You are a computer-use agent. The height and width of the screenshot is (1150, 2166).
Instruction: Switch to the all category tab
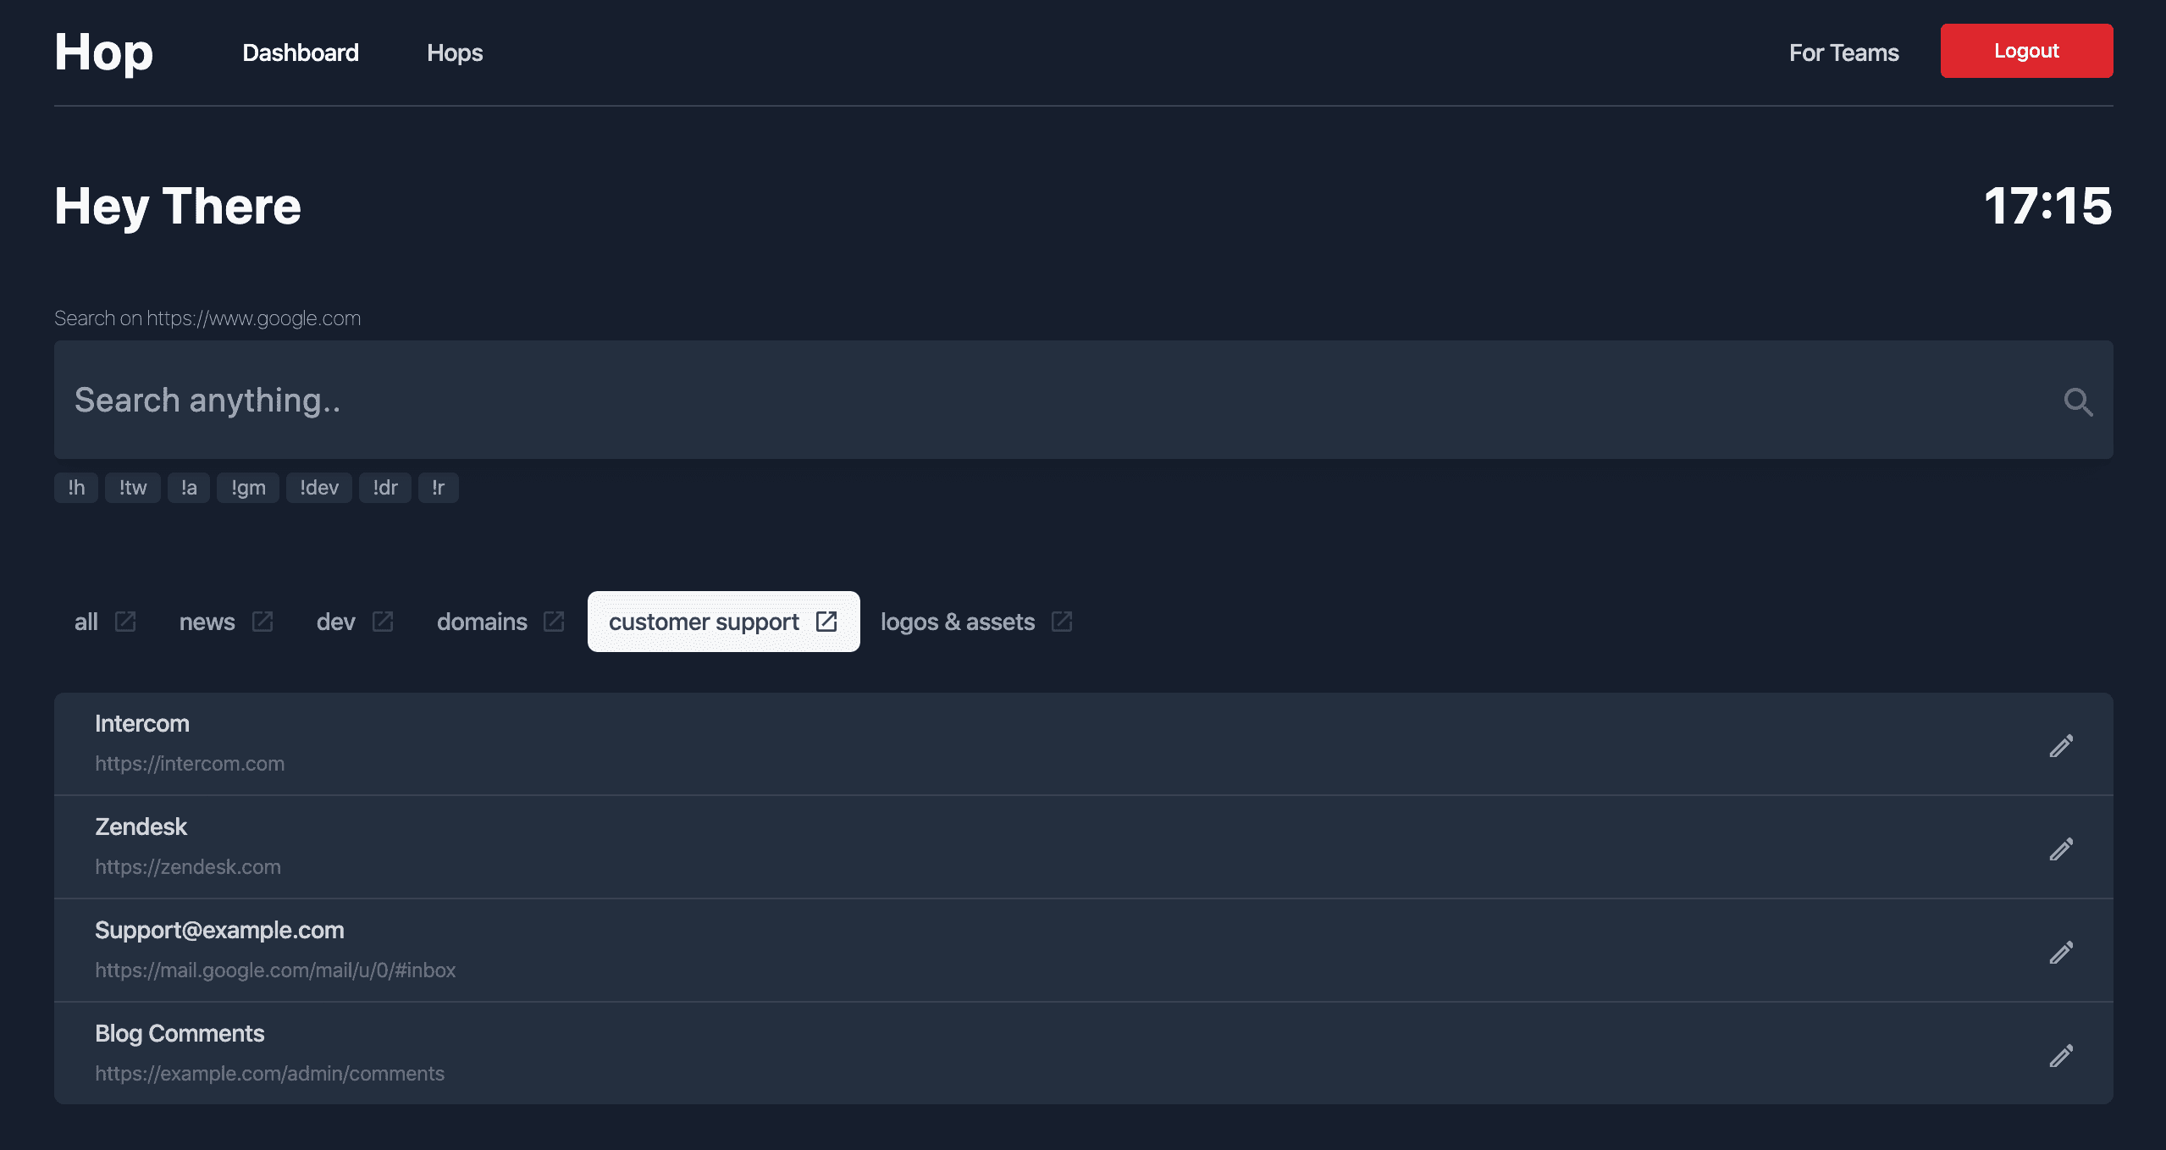86,622
